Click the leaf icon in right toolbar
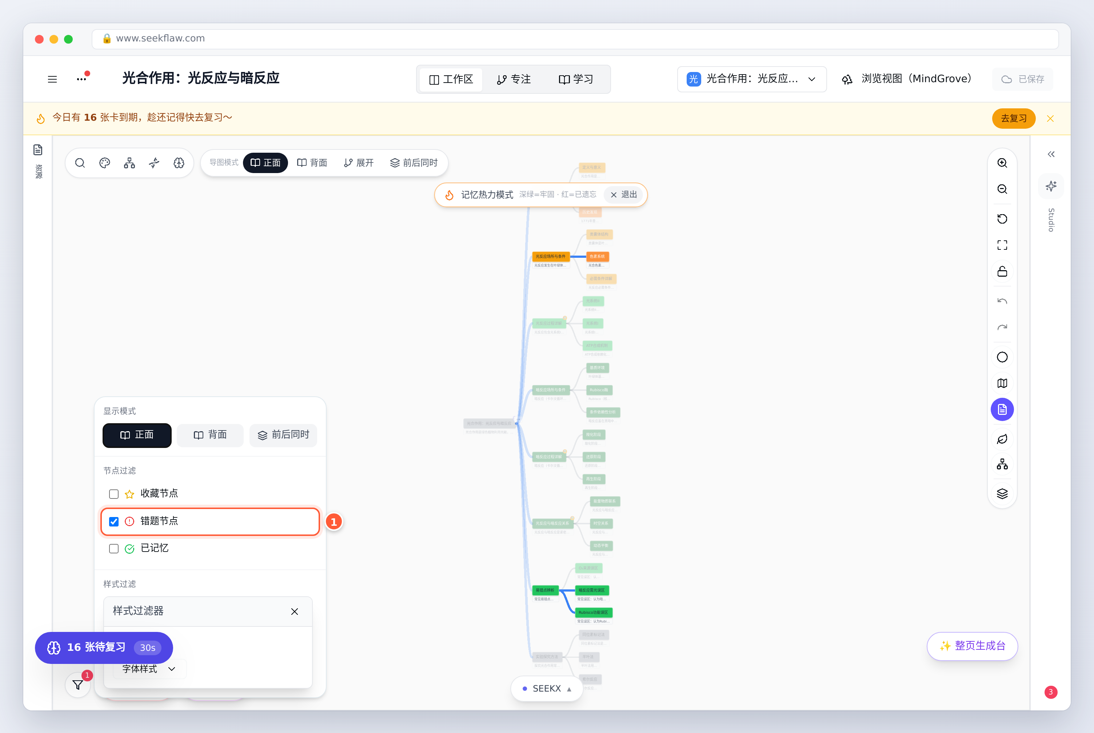Screen dimensions: 1094x733 1002,439
